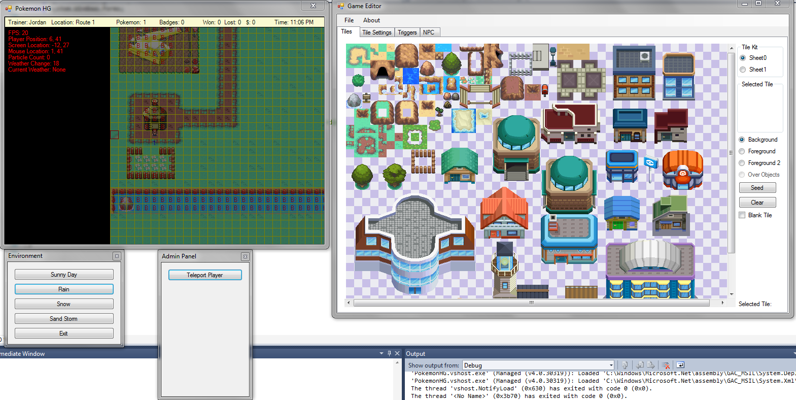The height and width of the screenshot is (400, 796).
Task: Choose the blue water tile
Action: point(411,76)
